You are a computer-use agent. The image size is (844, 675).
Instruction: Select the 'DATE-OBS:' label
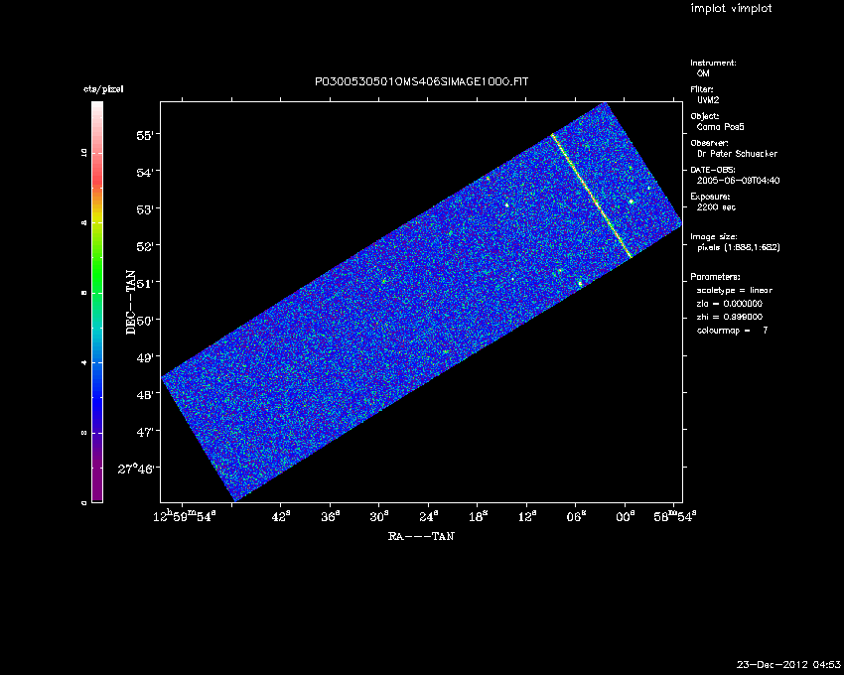click(713, 170)
